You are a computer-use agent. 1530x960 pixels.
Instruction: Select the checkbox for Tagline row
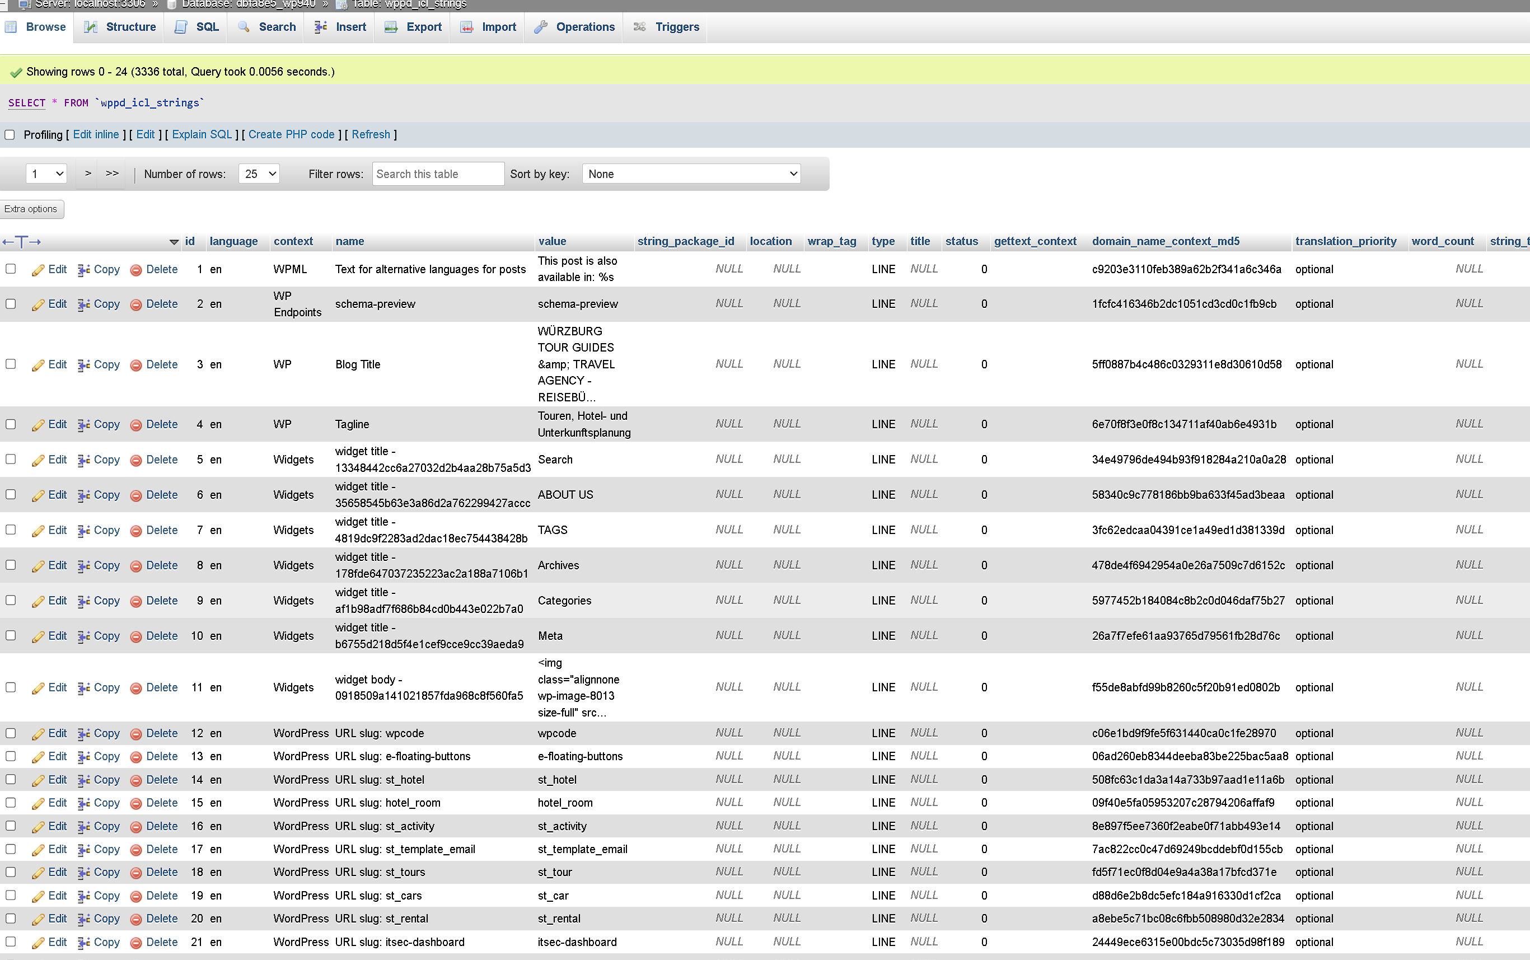(x=11, y=424)
